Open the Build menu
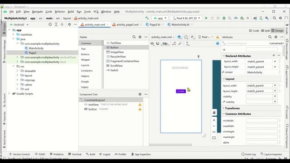The image size is (290, 163). (71, 12)
